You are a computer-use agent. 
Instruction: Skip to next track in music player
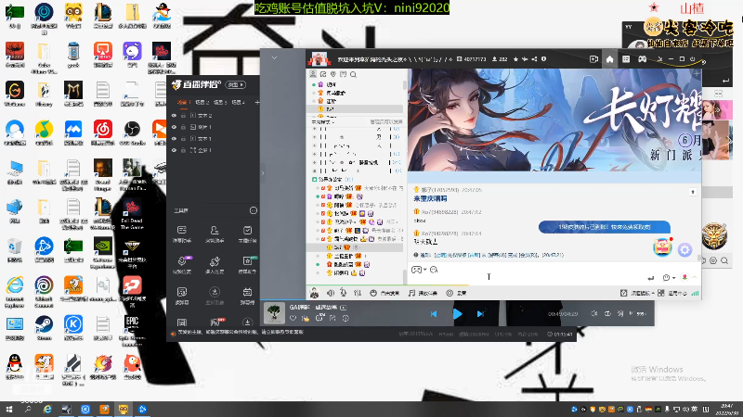click(480, 314)
